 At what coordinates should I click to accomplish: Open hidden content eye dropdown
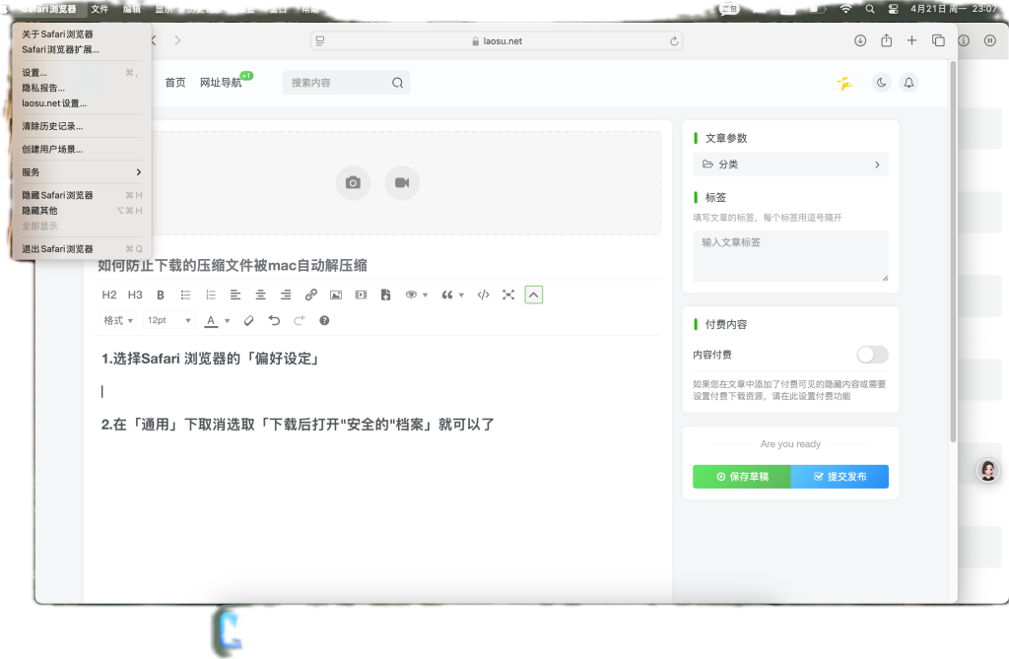point(417,295)
